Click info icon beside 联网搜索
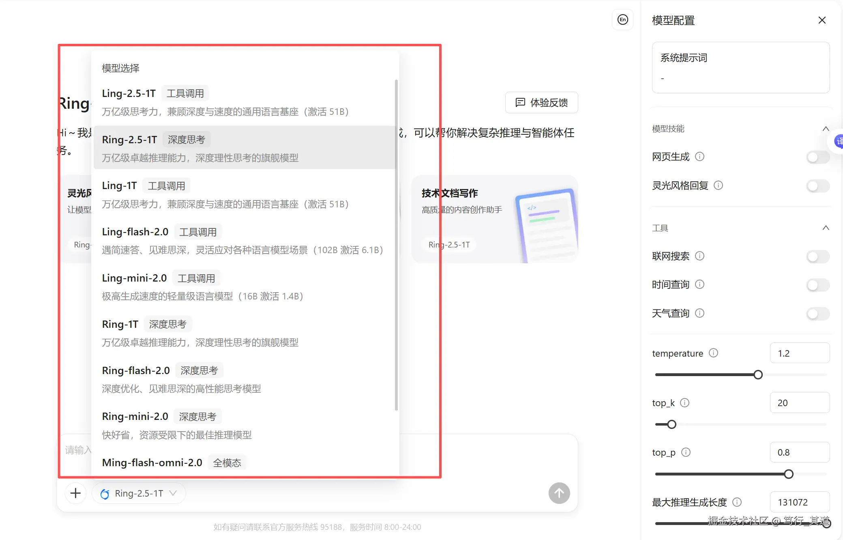Viewport: 843px width, 540px height. (x=700, y=256)
